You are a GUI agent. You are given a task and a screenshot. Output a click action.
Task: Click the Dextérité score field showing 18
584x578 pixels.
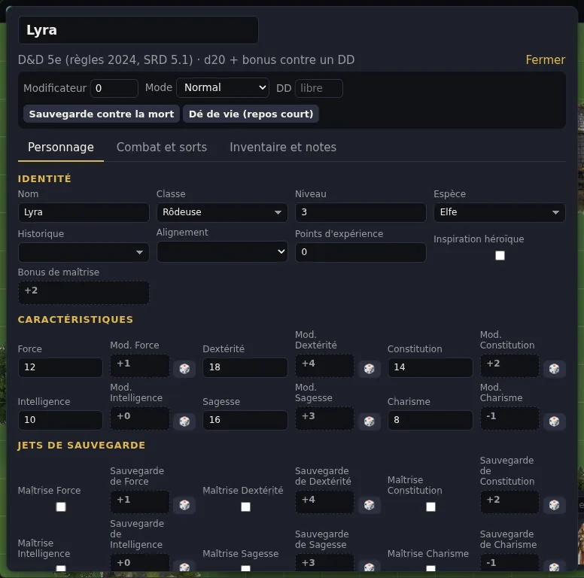245,367
